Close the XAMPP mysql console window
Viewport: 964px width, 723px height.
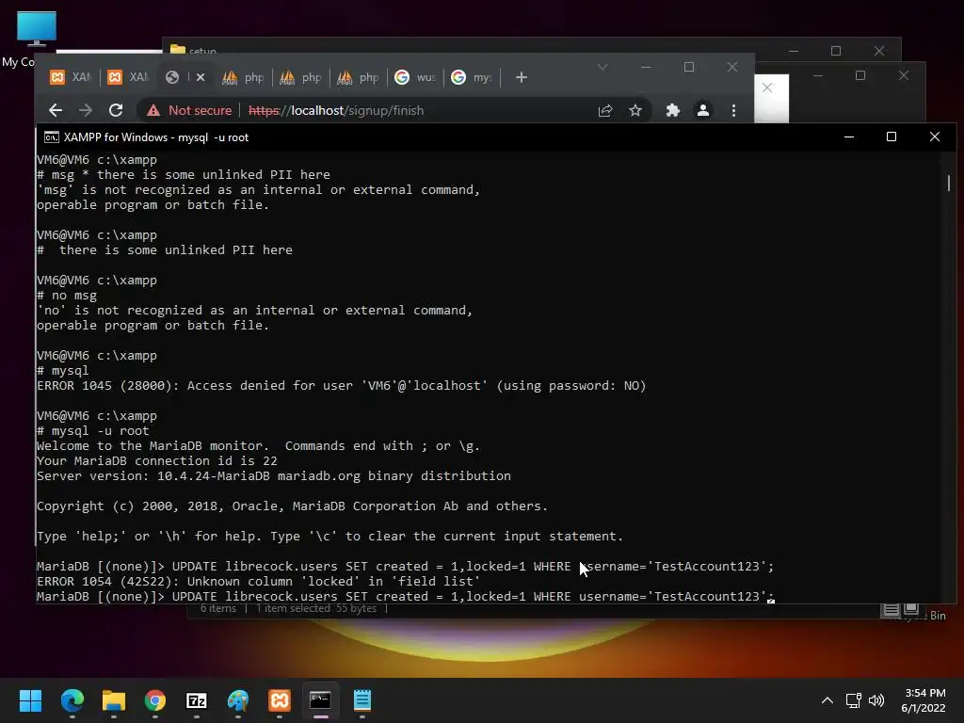[935, 137]
